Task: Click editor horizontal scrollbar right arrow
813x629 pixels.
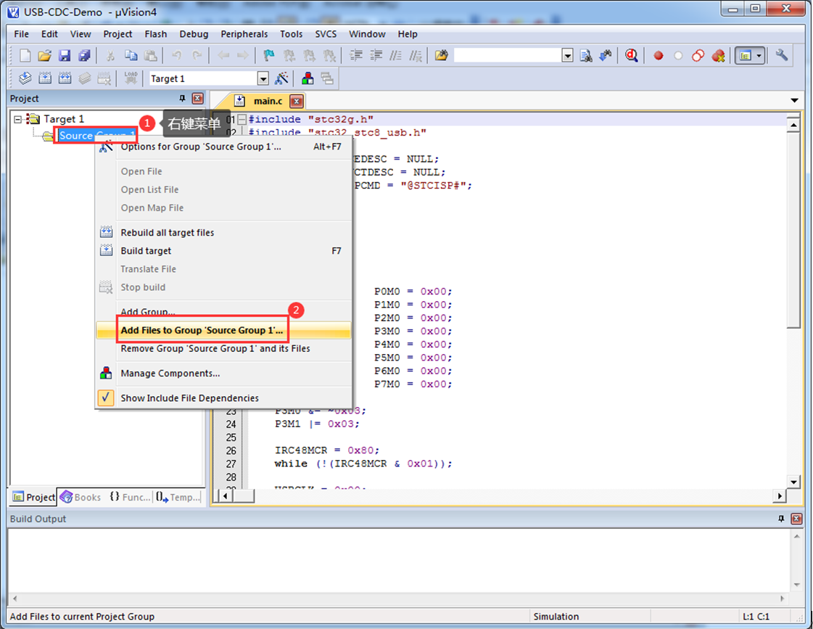Action: coord(780,496)
